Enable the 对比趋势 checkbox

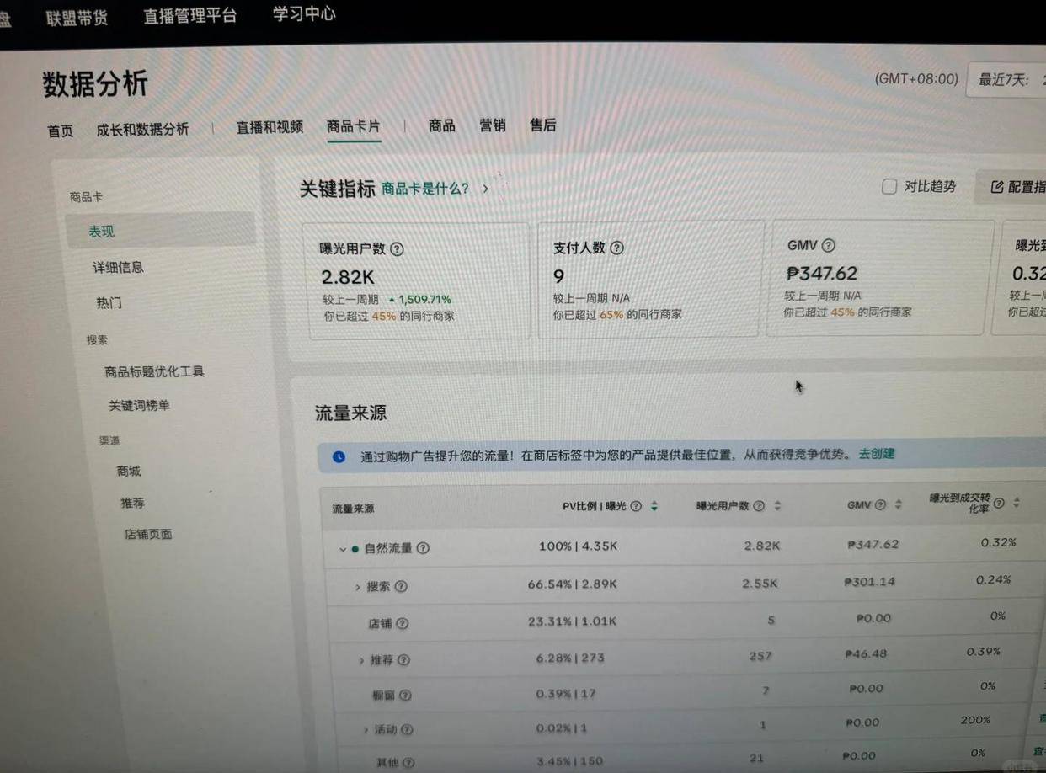[x=889, y=186]
